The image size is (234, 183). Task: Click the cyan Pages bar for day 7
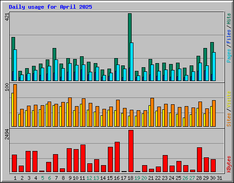coord(56,70)
